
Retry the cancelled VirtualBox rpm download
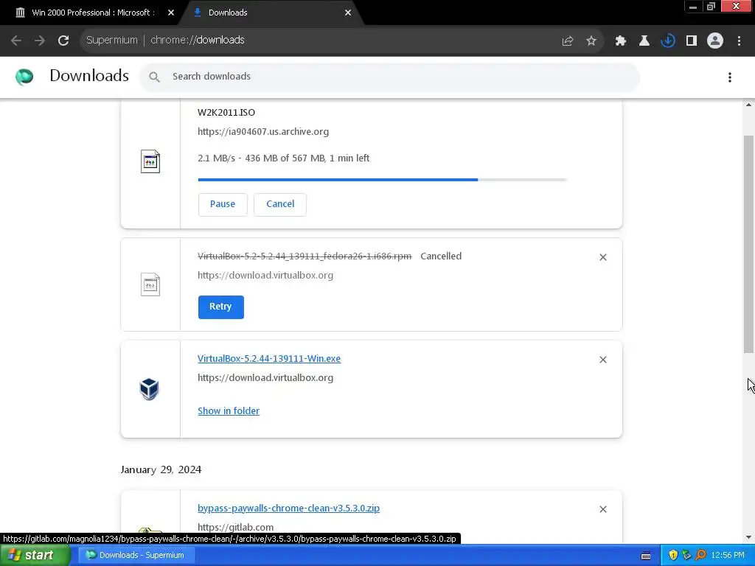[221, 307]
